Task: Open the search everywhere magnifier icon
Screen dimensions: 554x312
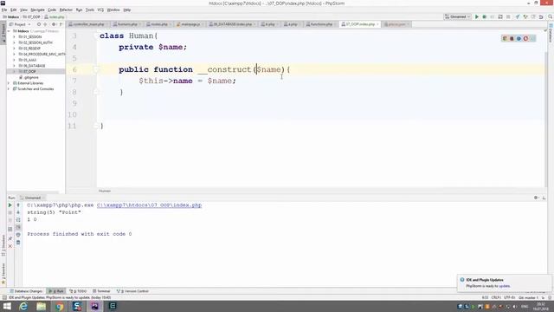Action: [550, 16]
